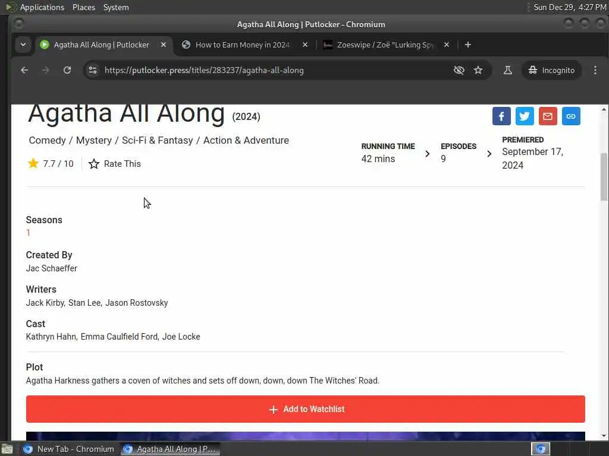Click Rate This star button
Image resolution: width=609 pixels, height=456 pixels.
(115, 164)
